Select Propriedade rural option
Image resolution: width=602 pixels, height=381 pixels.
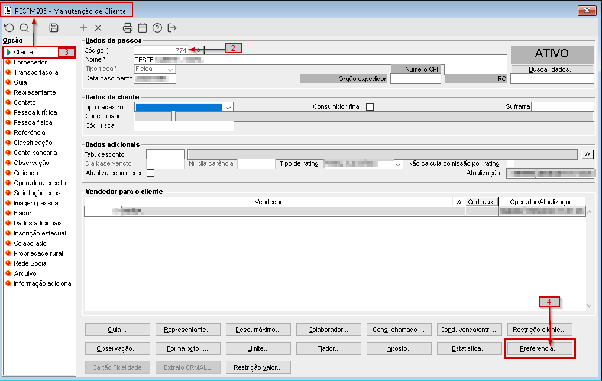pos(38,253)
